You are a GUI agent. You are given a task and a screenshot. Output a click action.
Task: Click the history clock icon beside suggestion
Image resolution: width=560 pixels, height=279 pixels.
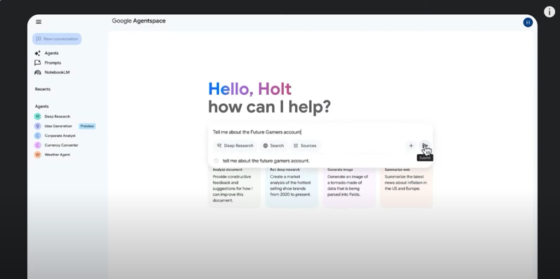point(216,161)
